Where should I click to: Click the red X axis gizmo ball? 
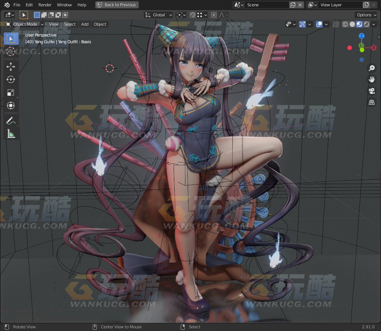(x=374, y=47)
